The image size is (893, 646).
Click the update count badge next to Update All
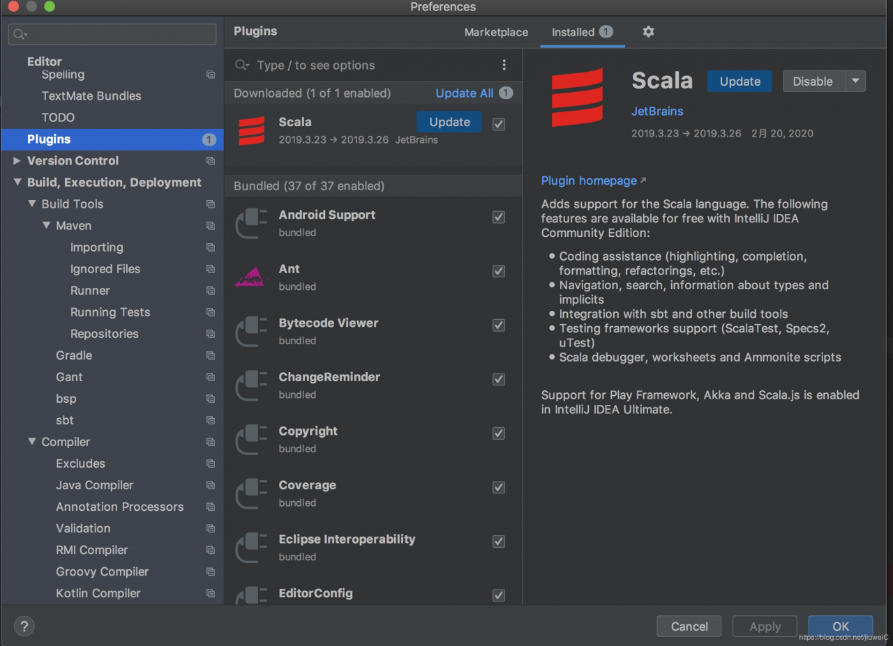click(506, 93)
